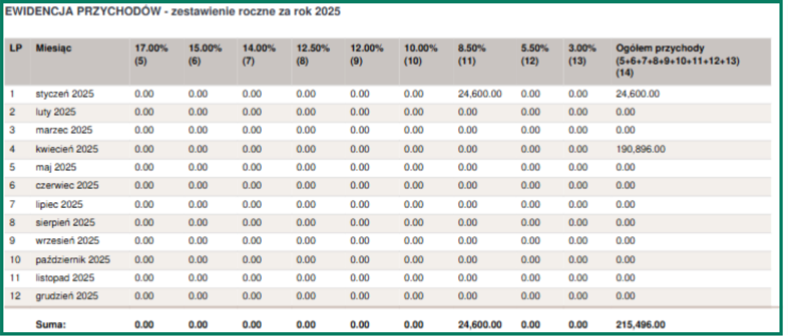Select the październik 2025 month cell
The height and width of the screenshot is (336, 788).
click(73, 260)
